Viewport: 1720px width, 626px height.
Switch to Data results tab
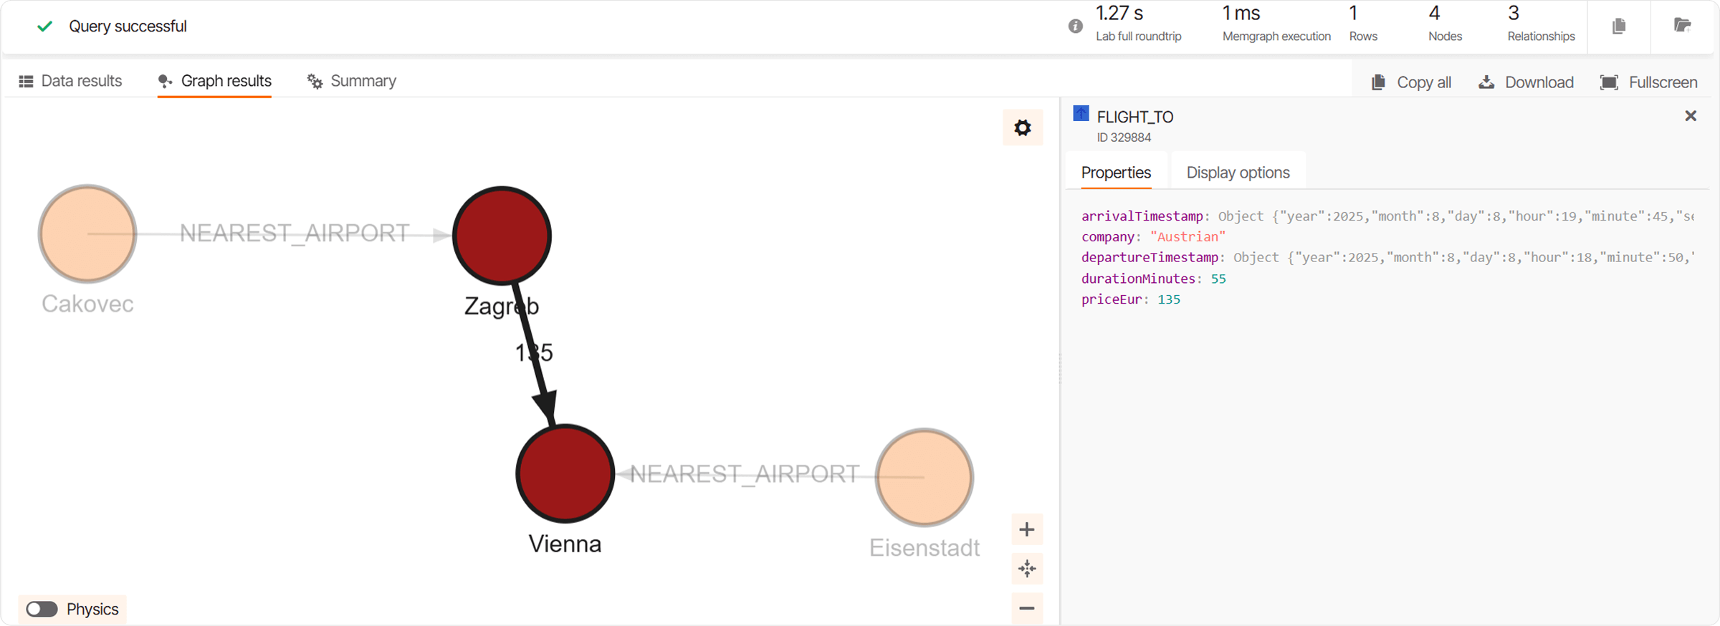[x=70, y=81]
